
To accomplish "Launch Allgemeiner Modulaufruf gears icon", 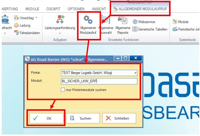I will click(88, 20).
